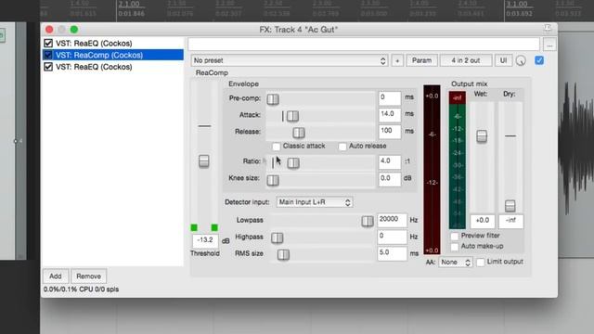Click the Highpass 0 Hz field
Viewport: 594px width, 334px height.
click(x=392, y=237)
